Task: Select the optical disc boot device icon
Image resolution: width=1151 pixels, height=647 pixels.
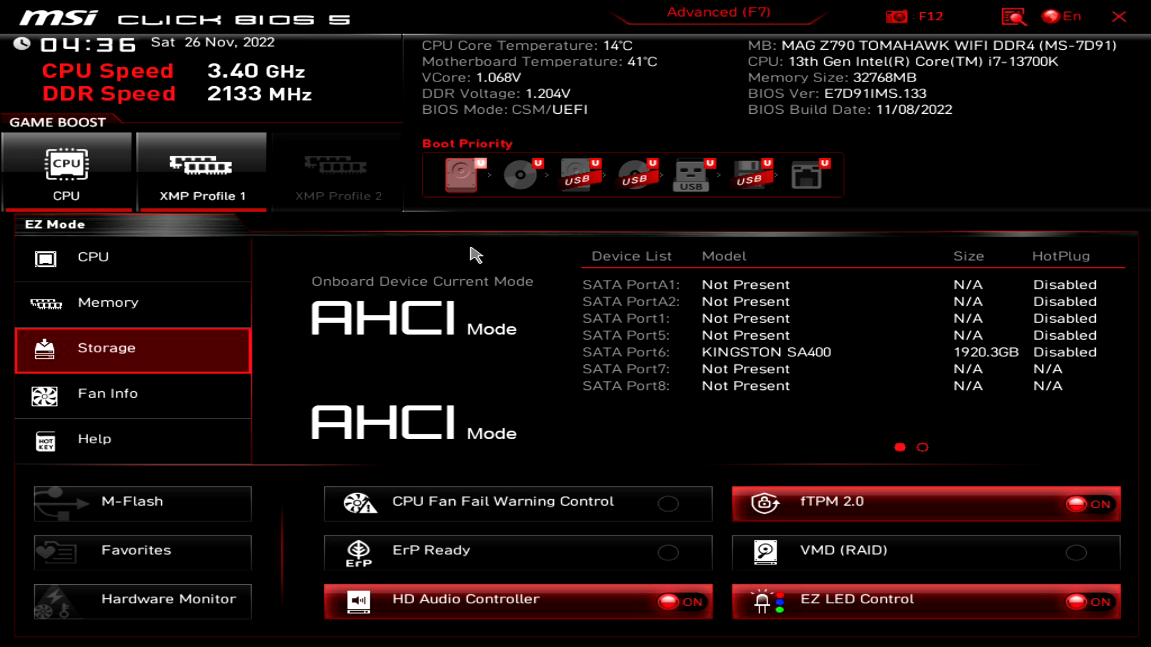Action: click(x=521, y=174)
